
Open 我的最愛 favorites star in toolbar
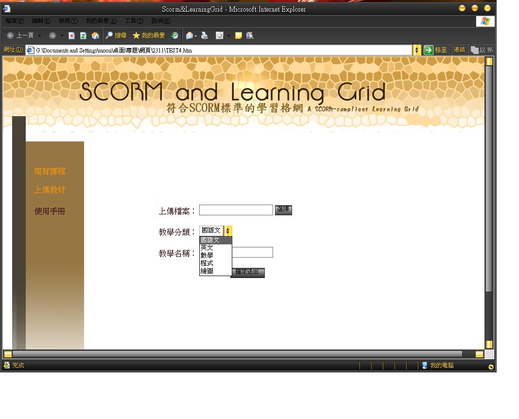click(149, 35)
